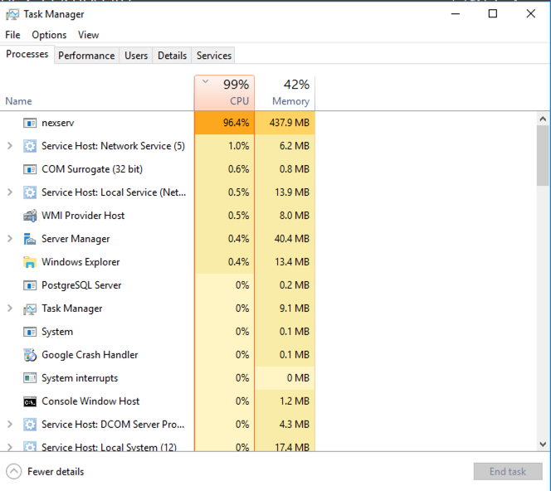Collapse view with Fewer details
Screen dimensions: 551x491
pyautogui.click(x=46, y=472)
